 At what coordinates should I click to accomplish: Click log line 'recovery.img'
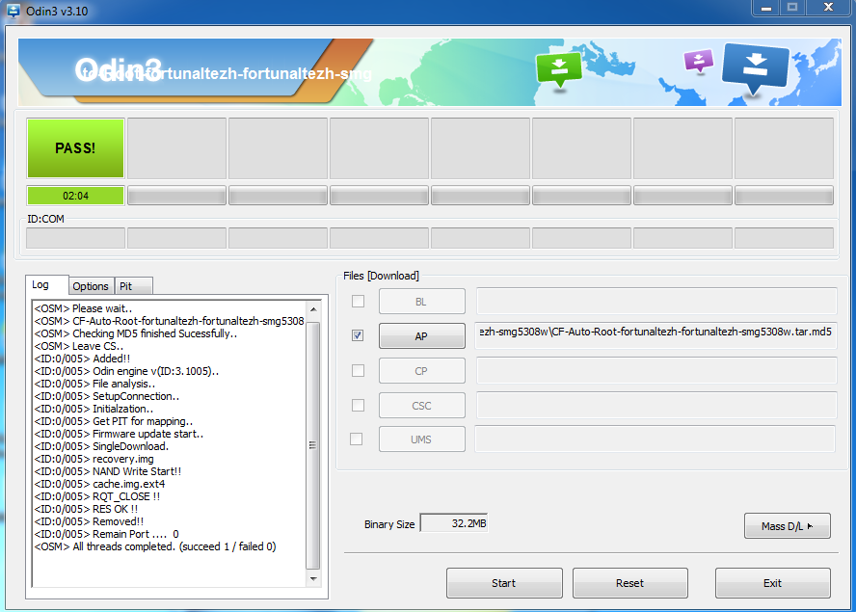pos(94,459)
